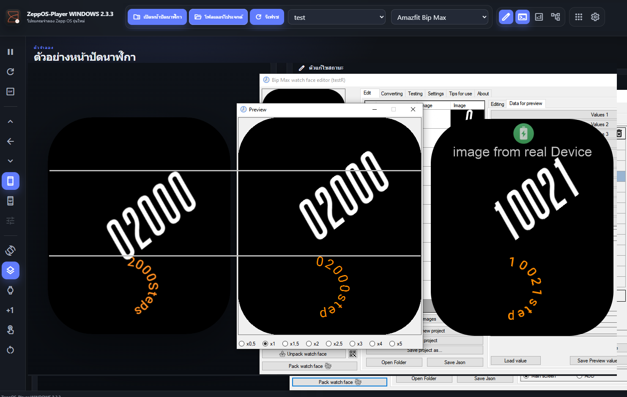
Task: Open the About tab
Action: coord(483,94)
